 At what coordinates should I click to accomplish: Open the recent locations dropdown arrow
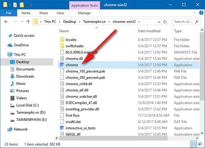click(x=22, y=22)
